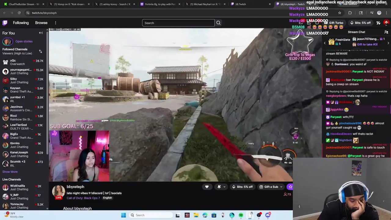Expand the Show More channels list
The width and height of the screenshot is (391, 220).
tap(10, 172)
